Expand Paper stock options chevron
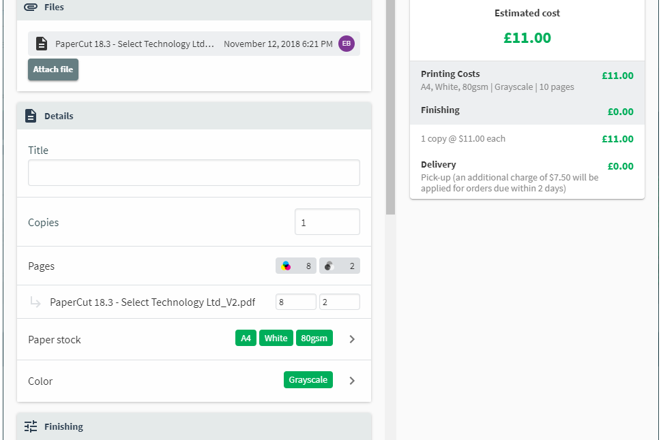The width and height of the screenshot is (661, 440). (352, 339)
